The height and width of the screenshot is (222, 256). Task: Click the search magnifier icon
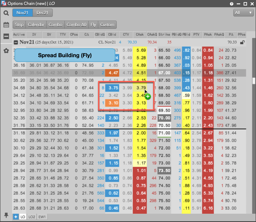click(x=6, y=13)
